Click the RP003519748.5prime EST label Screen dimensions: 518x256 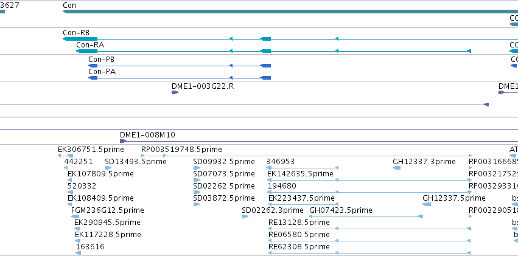[181, 150]
